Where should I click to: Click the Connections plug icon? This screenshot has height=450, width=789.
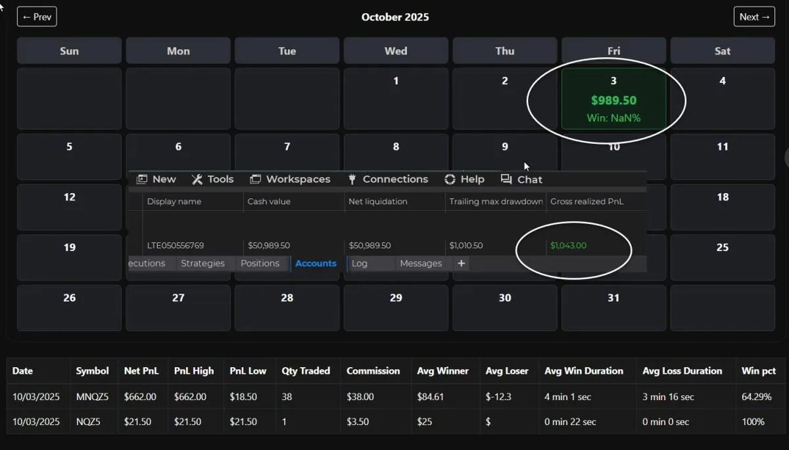352,179
